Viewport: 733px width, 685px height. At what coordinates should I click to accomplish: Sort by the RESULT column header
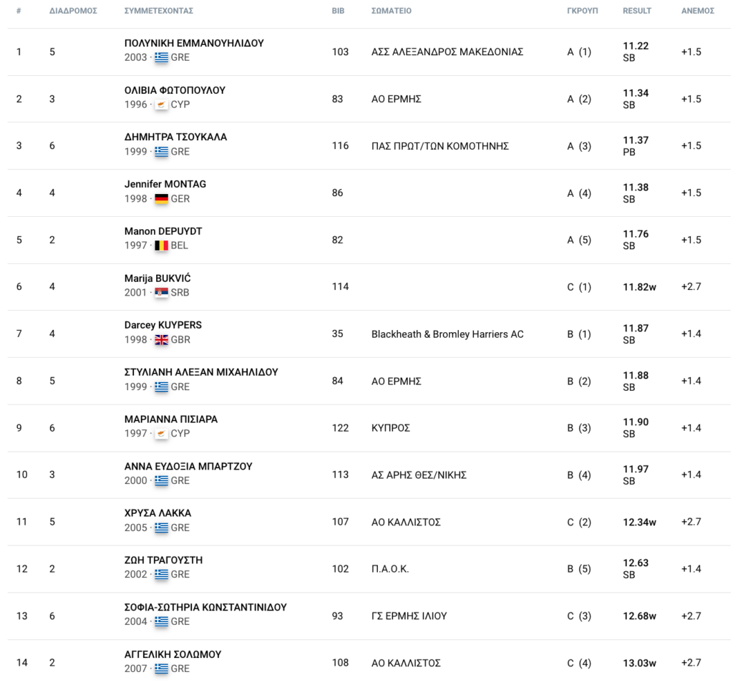[637, 11]
